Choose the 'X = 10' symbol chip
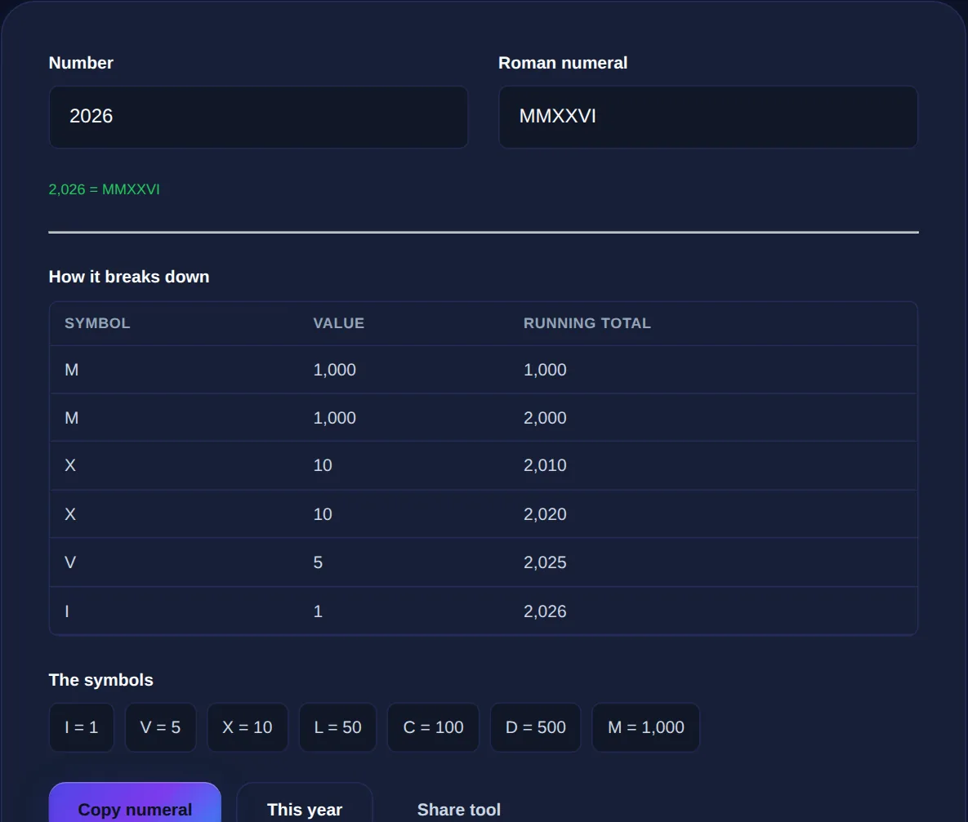 pos(248,727)
